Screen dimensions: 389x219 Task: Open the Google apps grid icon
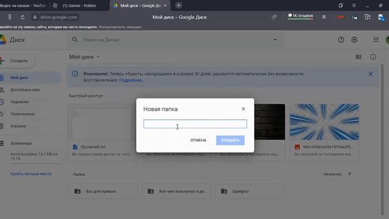click(x=376, y=40)
